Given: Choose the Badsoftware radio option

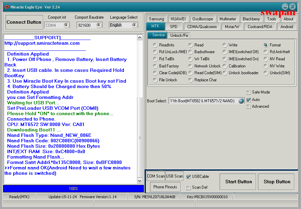Looking at the screenshot, I should 190,52.
